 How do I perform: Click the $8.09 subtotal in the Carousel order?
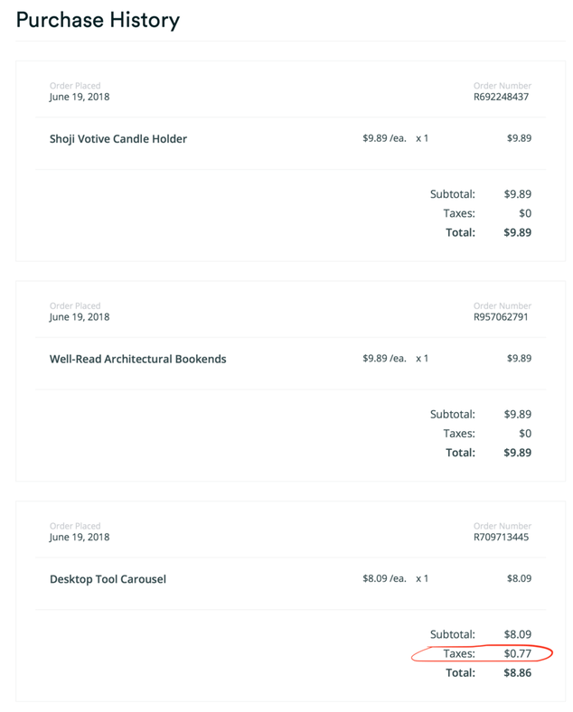pos(517,634)
